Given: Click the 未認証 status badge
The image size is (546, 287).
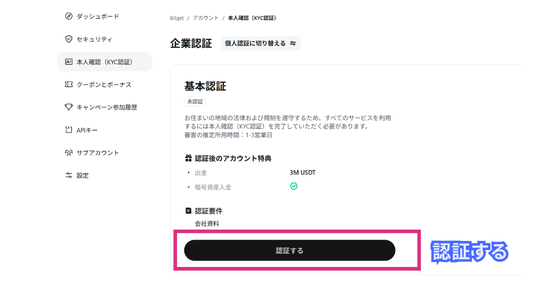Looking at the screenshot, I should click(195, 102).
